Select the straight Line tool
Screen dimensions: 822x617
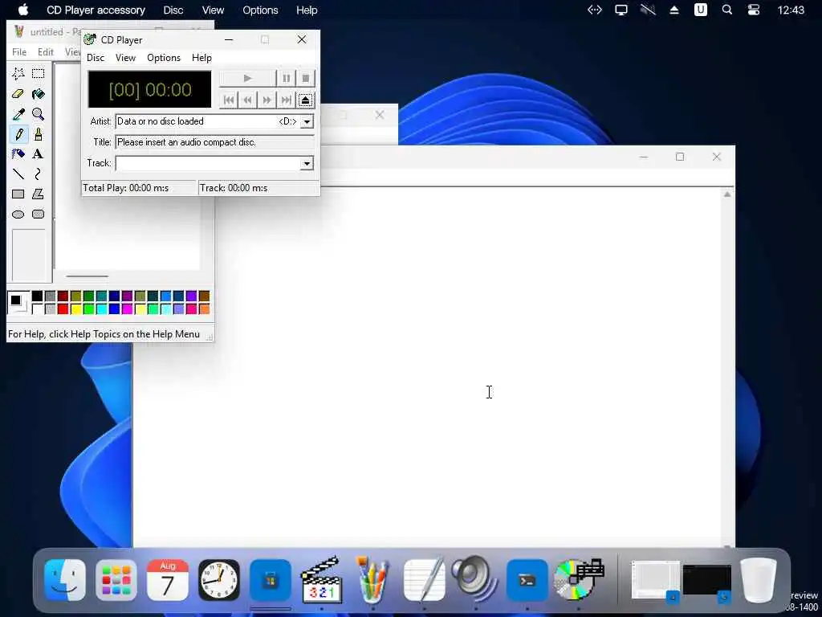coord(18,174)
